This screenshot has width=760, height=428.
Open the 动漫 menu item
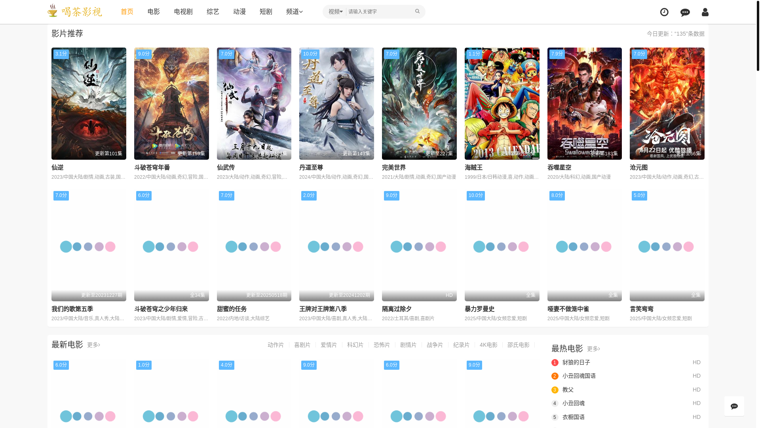pyautogui.click(x=239, y=12)
